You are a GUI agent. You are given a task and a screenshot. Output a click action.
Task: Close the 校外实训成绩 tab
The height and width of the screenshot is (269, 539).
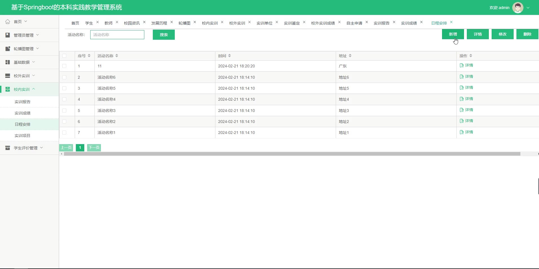click(339, 22)
